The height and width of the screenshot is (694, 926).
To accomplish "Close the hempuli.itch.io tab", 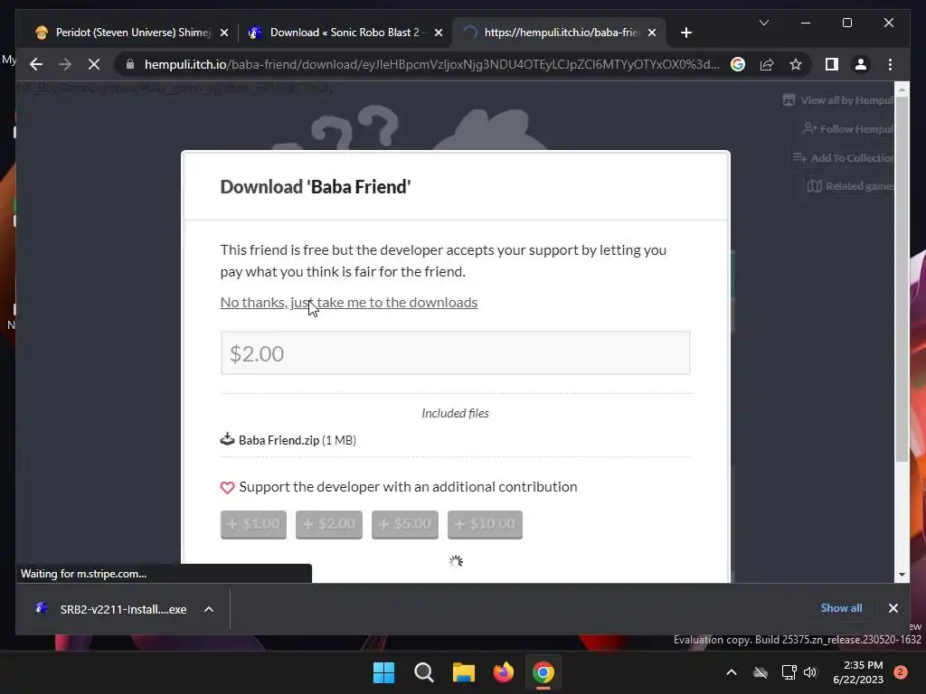I will pos(652,33).
